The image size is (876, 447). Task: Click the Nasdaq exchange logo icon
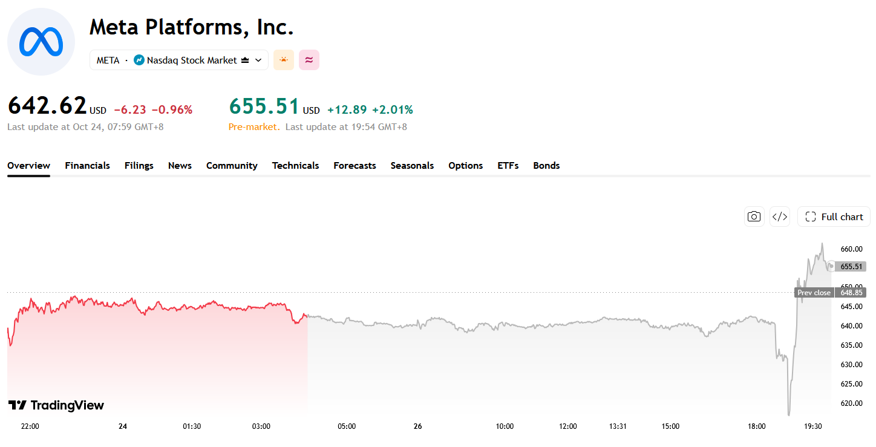(139, 60)
